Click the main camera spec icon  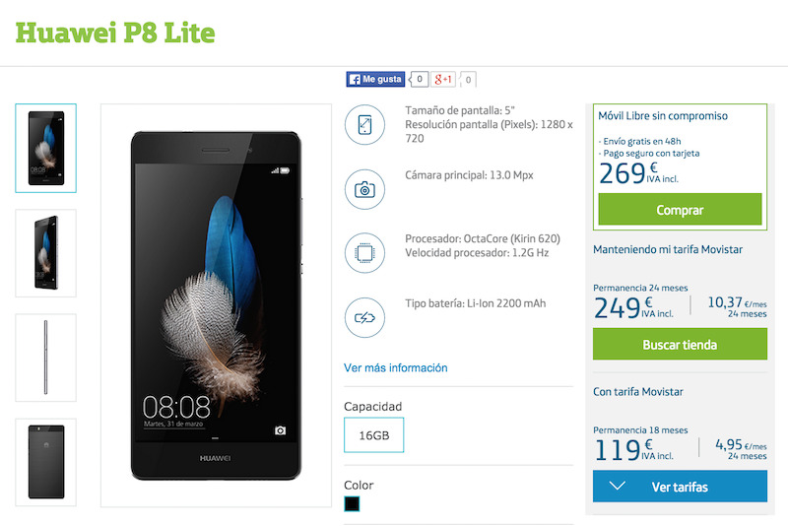364,189
